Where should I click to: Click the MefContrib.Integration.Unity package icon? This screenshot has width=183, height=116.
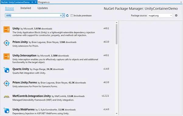7,97
